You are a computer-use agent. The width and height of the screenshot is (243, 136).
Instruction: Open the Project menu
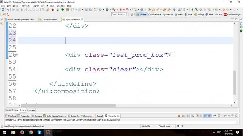45,6
